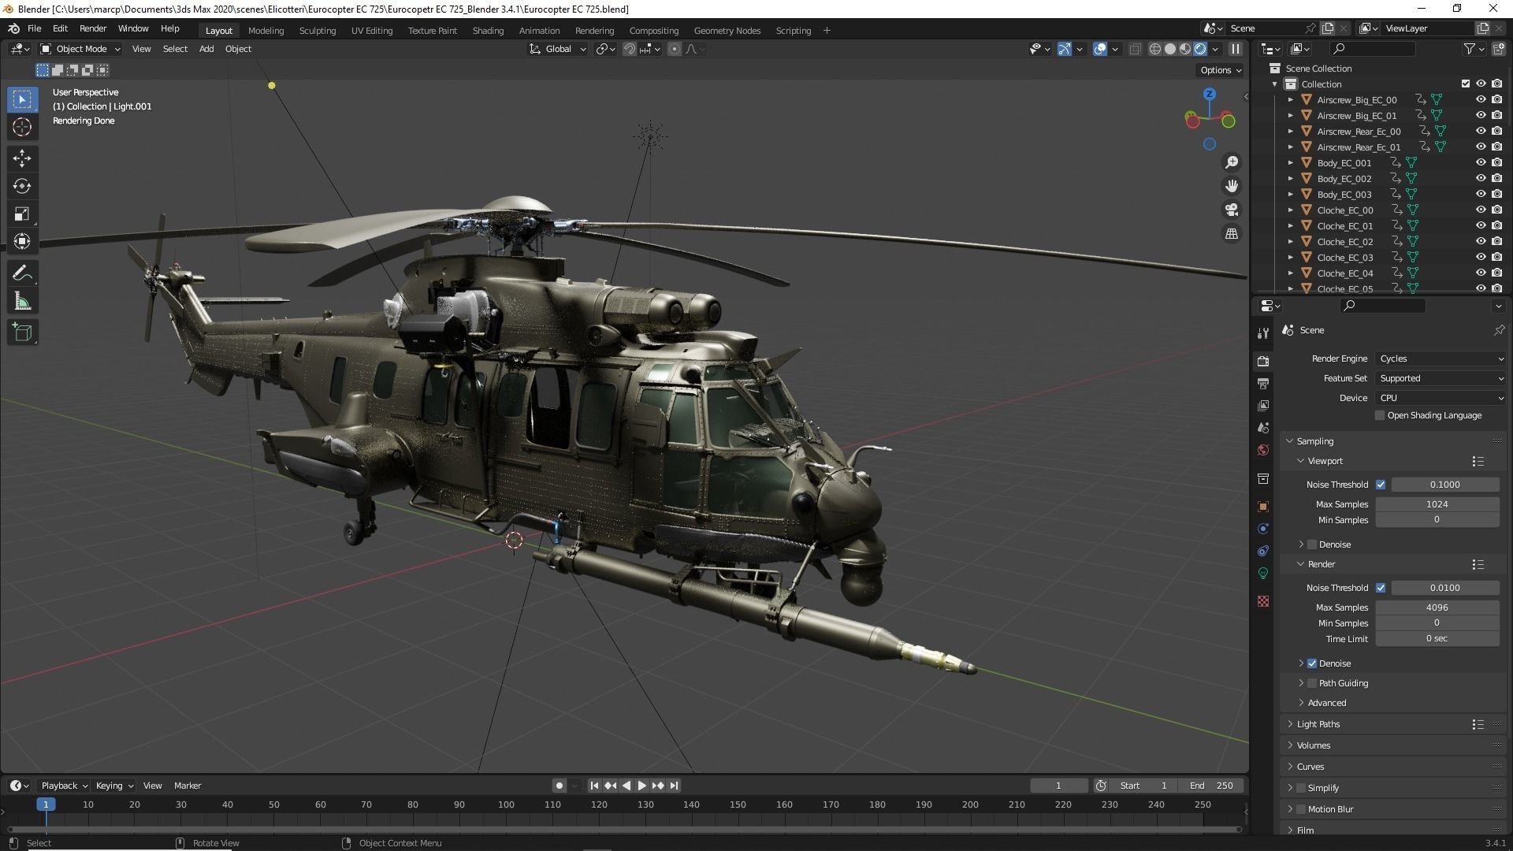Enable Open Shading Language checkbox
Image resolution: width=1513 pixels, height=851 pixels.
pos(1380,415)
